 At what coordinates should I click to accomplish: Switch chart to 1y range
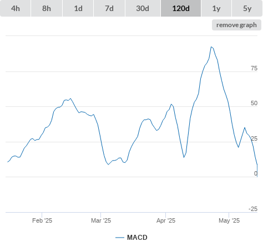coord(216,8)
